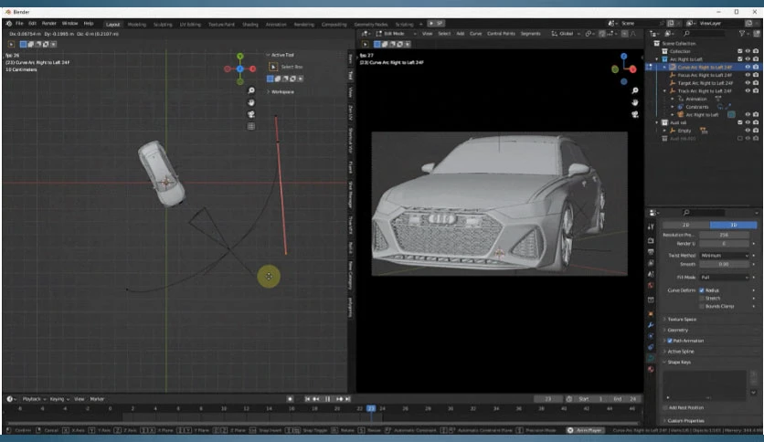Expand the Active Spline panel
Viewport: 764px width, 442px height.
(x=680, y=352)
